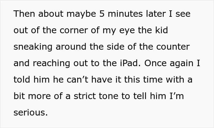Click on the word "kid"

pyautogui.click(x=162, y=30)
